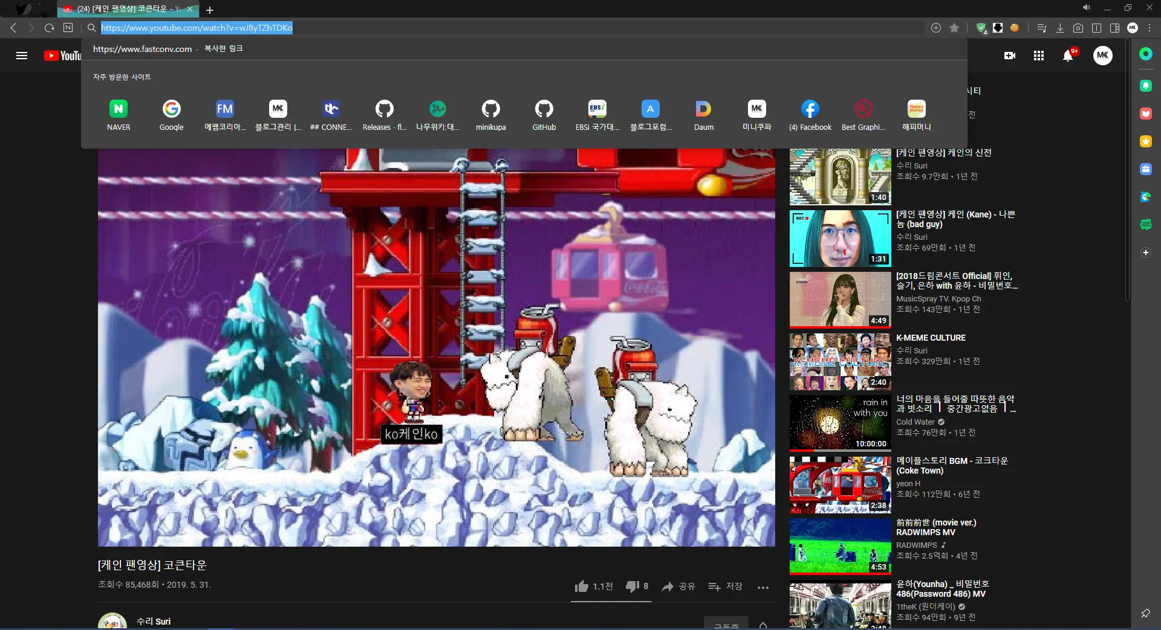
Task: Open the YouTube hamburger guide menu
Action: 22,56
